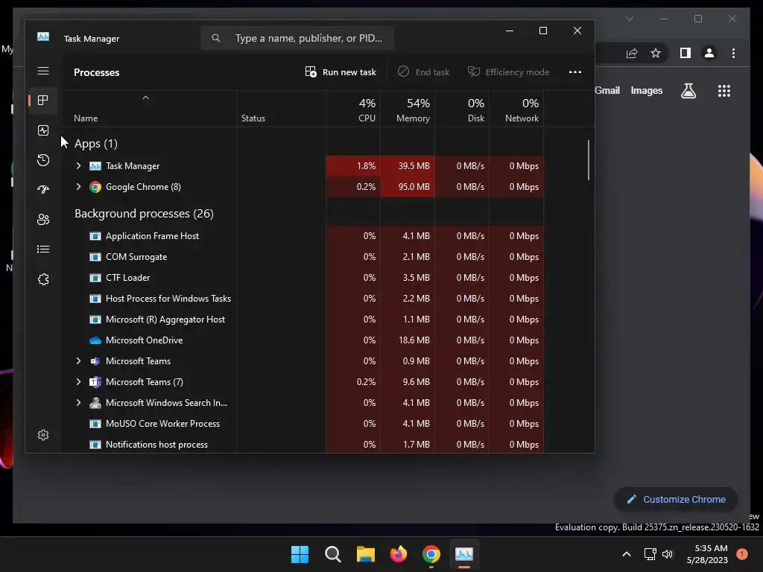763x572 pixels.
Task: Switch to Chrome from the taskbar
Action: (431, 554)
